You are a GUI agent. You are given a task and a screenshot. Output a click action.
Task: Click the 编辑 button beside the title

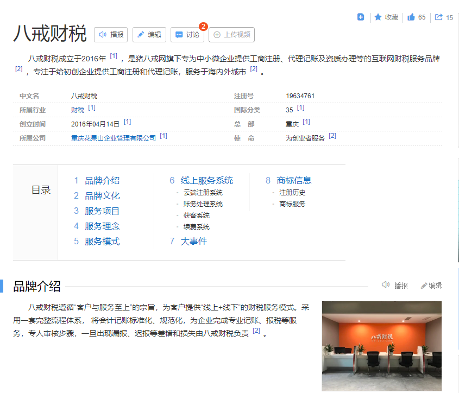[149, 35]
